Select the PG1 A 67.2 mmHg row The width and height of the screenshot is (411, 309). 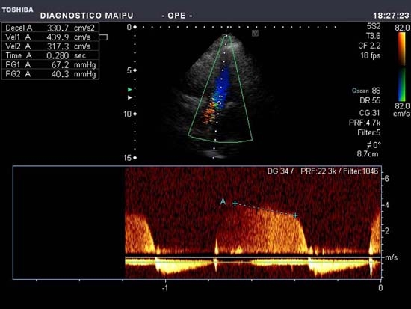point(50,64)
